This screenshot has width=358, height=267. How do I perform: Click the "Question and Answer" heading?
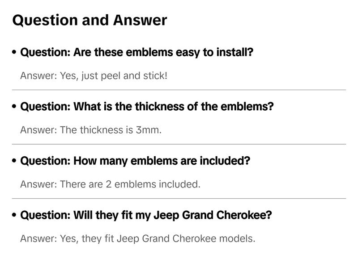point(89,20)
